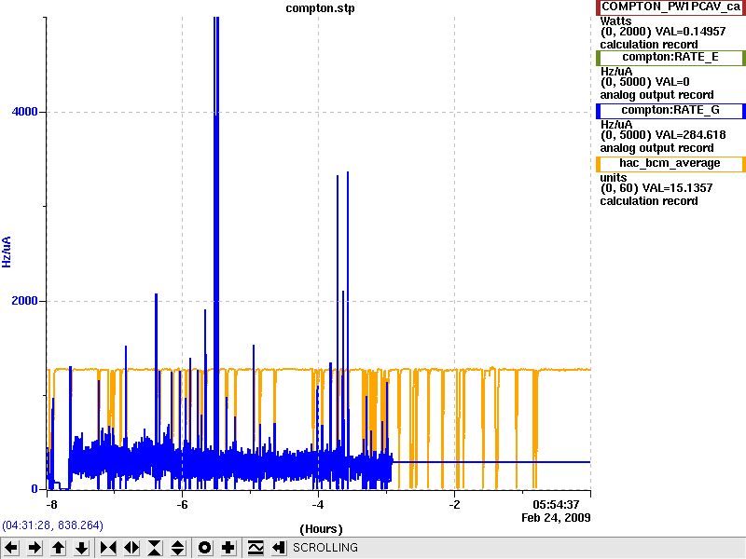Click the -8 hour x-axis label
The image size is (746, 559).
51,504
